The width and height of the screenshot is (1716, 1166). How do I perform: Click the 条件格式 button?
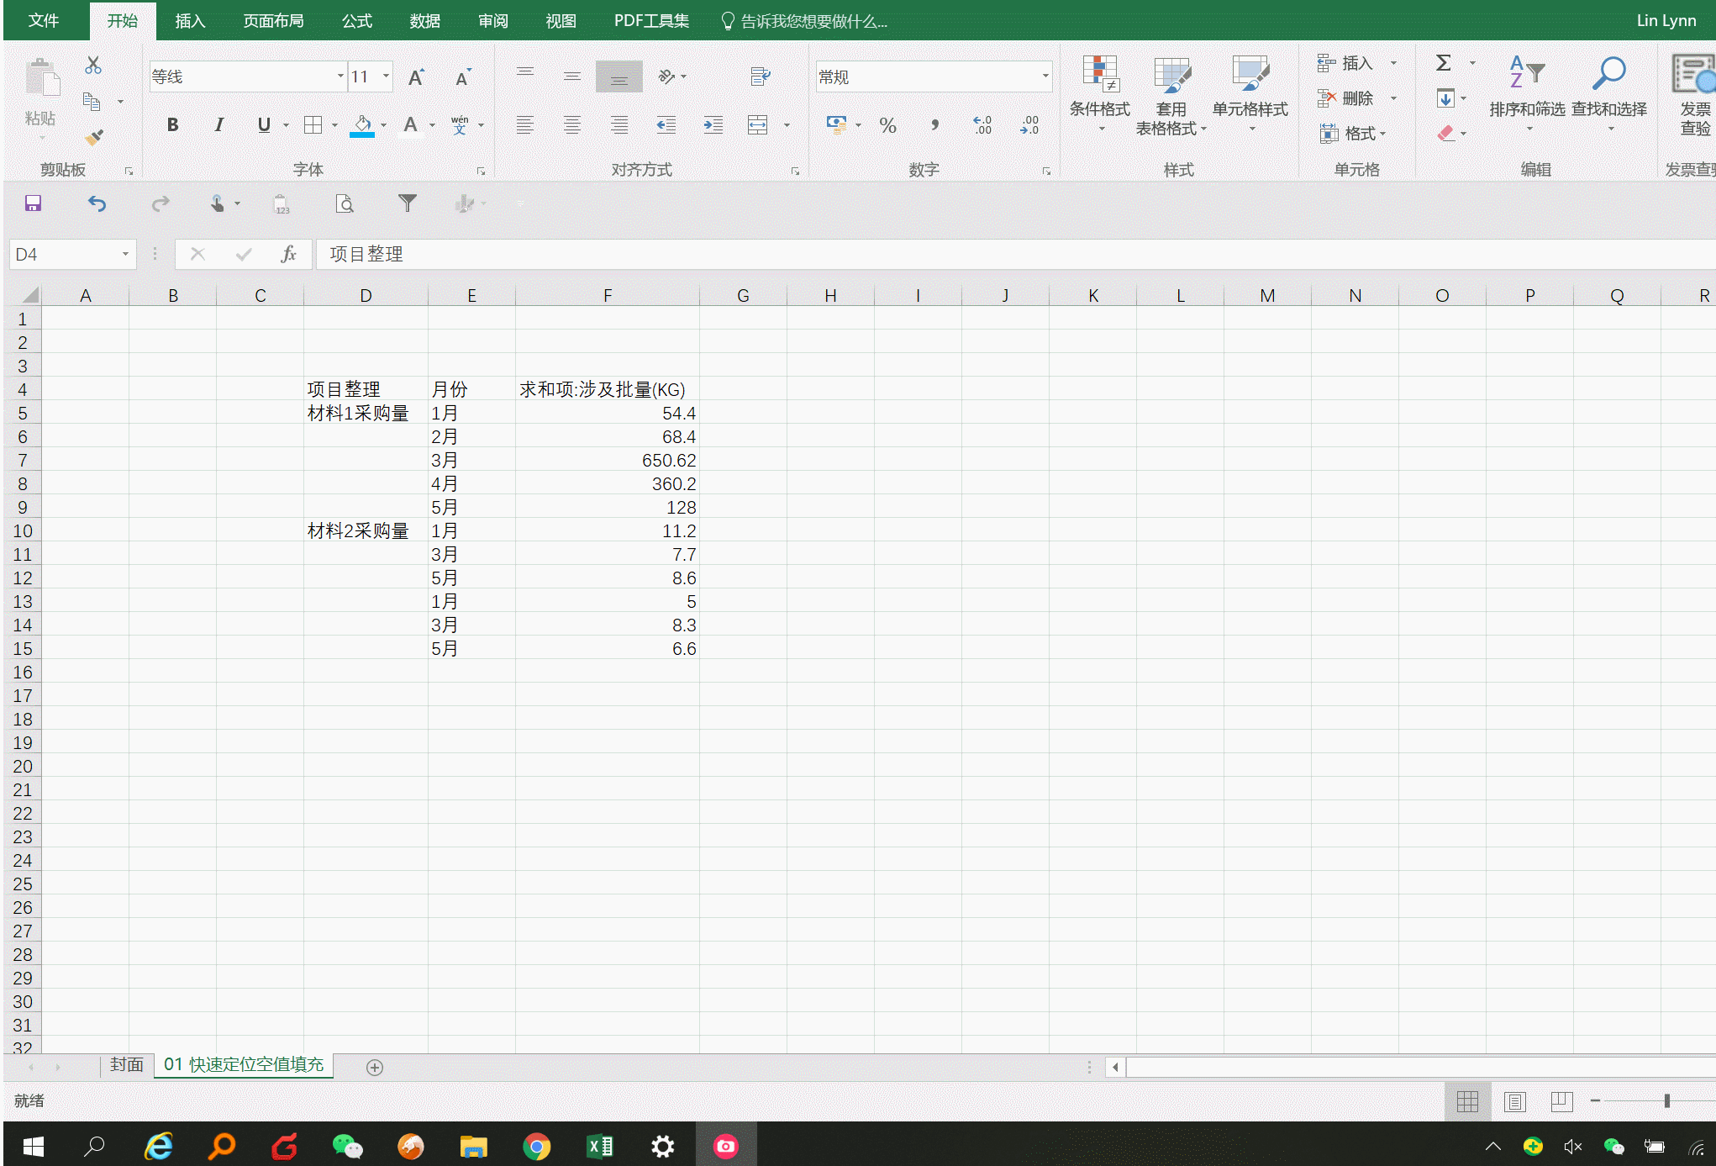click(x=1099, y=92)
